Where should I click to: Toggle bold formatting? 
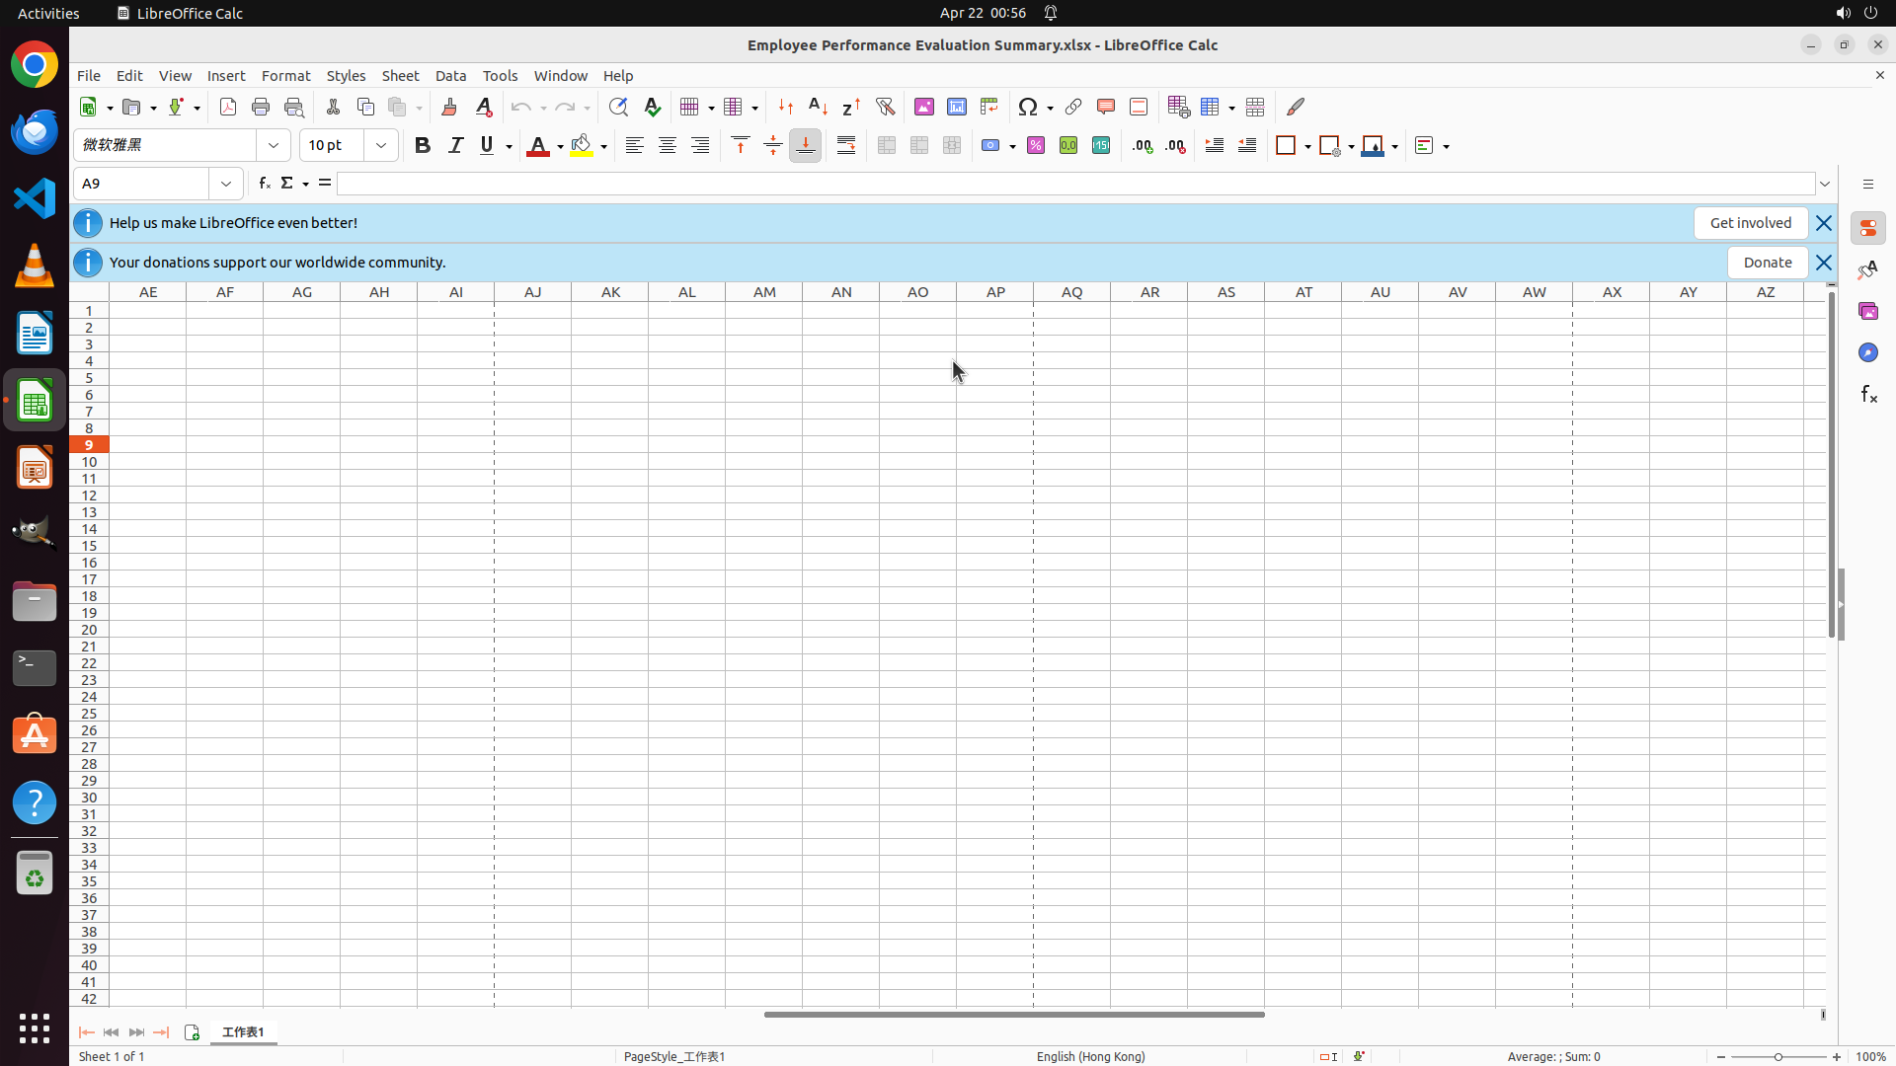pyautogui.click(x=423, y=146)
